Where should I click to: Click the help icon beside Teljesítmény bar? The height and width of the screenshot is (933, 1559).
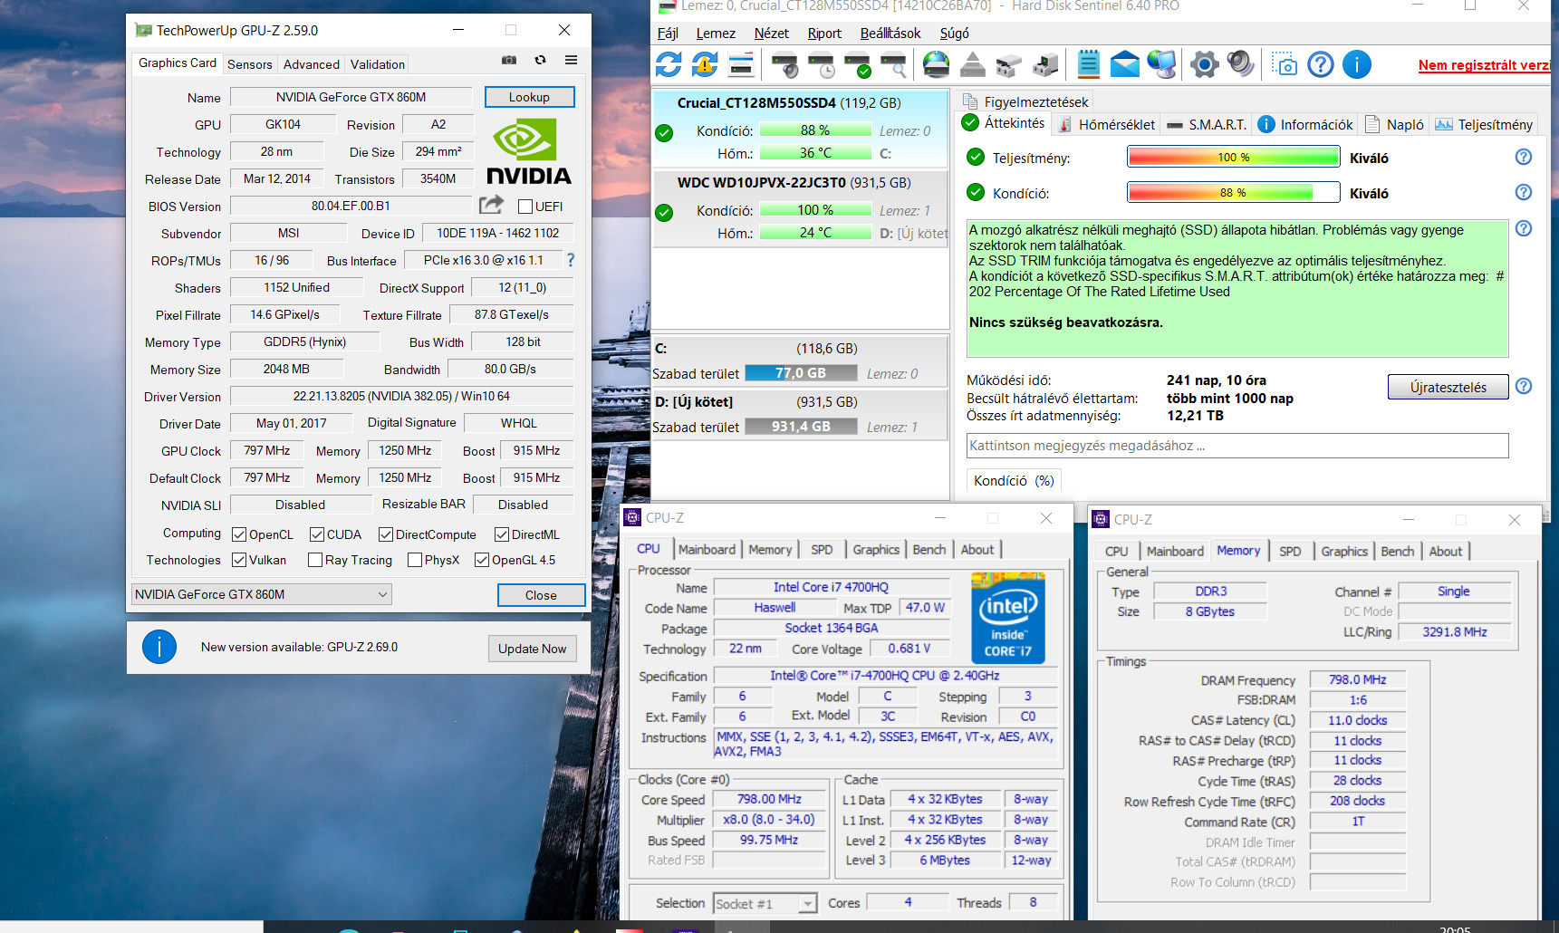[x=1524, y=157]
